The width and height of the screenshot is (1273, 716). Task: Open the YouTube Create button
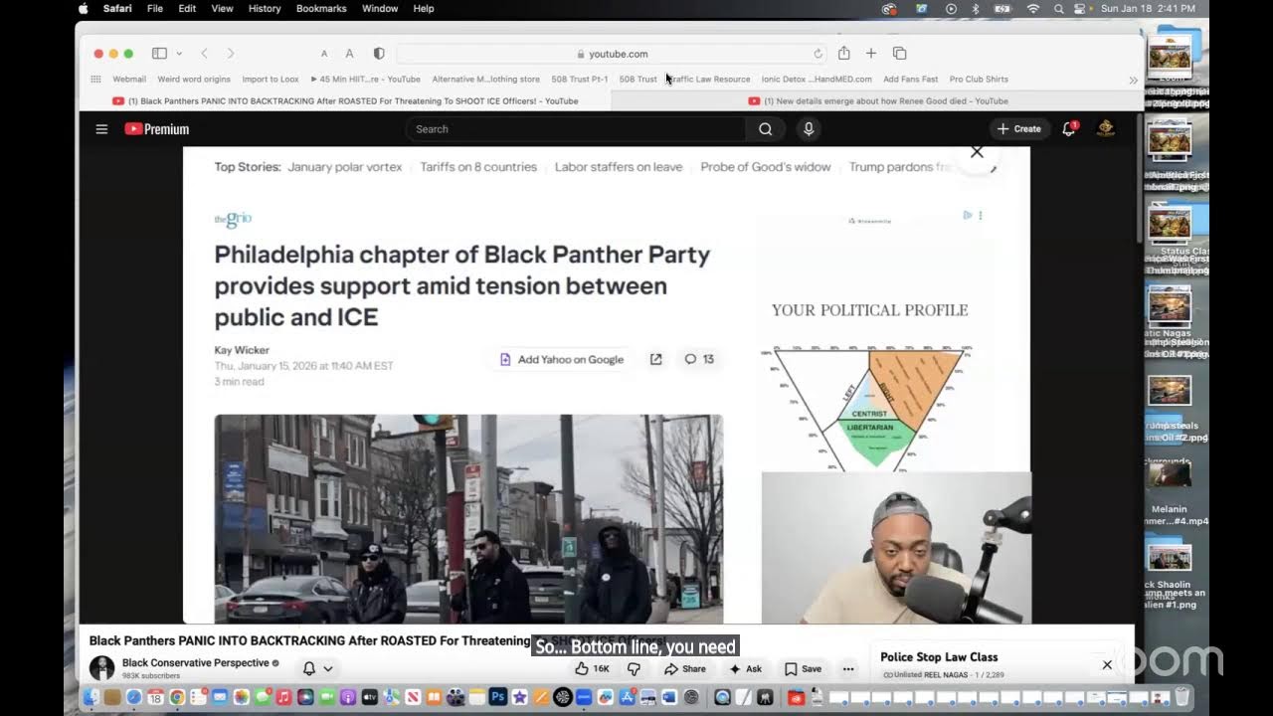pyautogui.click(x=1019, y=129)
